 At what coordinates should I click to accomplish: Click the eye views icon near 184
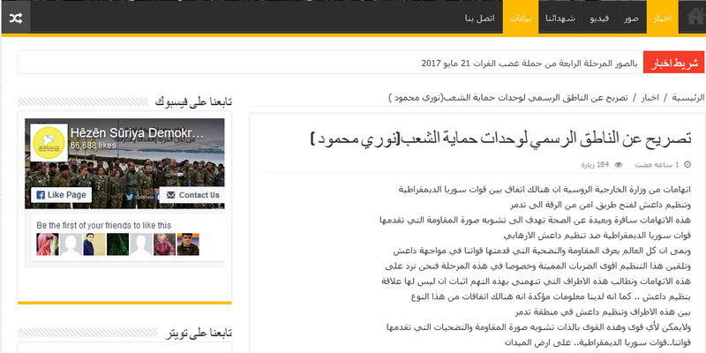pos(618,164)
